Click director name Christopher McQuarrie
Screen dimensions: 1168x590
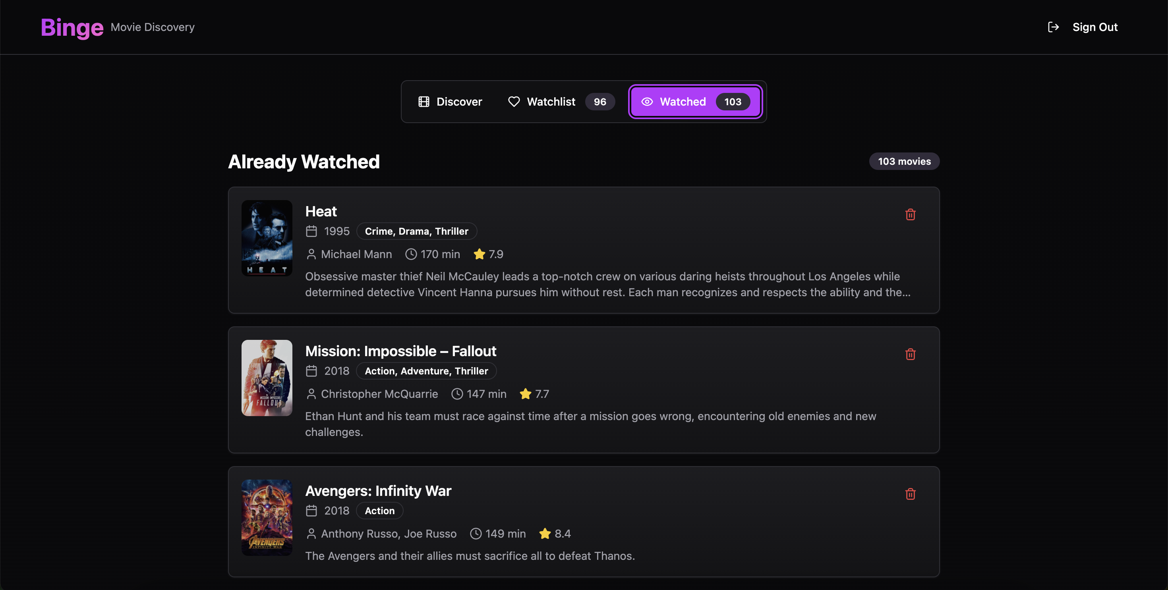click(x=379, y=394)
